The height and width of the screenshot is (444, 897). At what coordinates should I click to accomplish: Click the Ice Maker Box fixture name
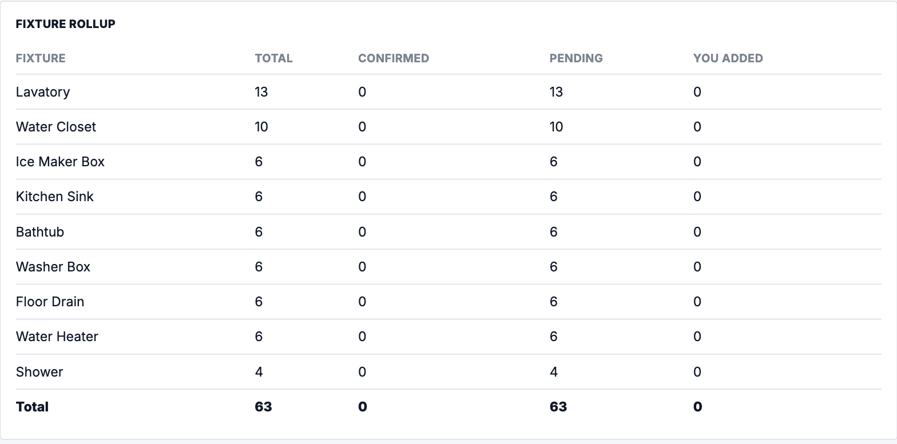click(60, 162)
